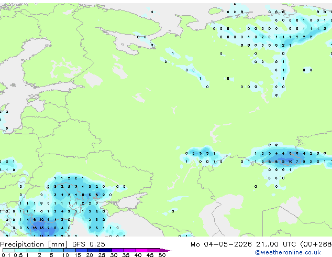
Task: Pick the 10 to 15 mm legend swatch
Action: point(69,250)
